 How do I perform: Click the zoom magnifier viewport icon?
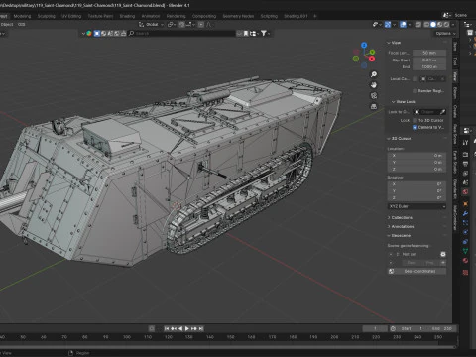[374, 74]
